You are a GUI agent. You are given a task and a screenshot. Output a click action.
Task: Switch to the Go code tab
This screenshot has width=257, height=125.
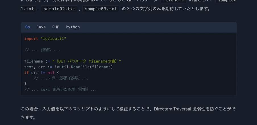[28, 27]
